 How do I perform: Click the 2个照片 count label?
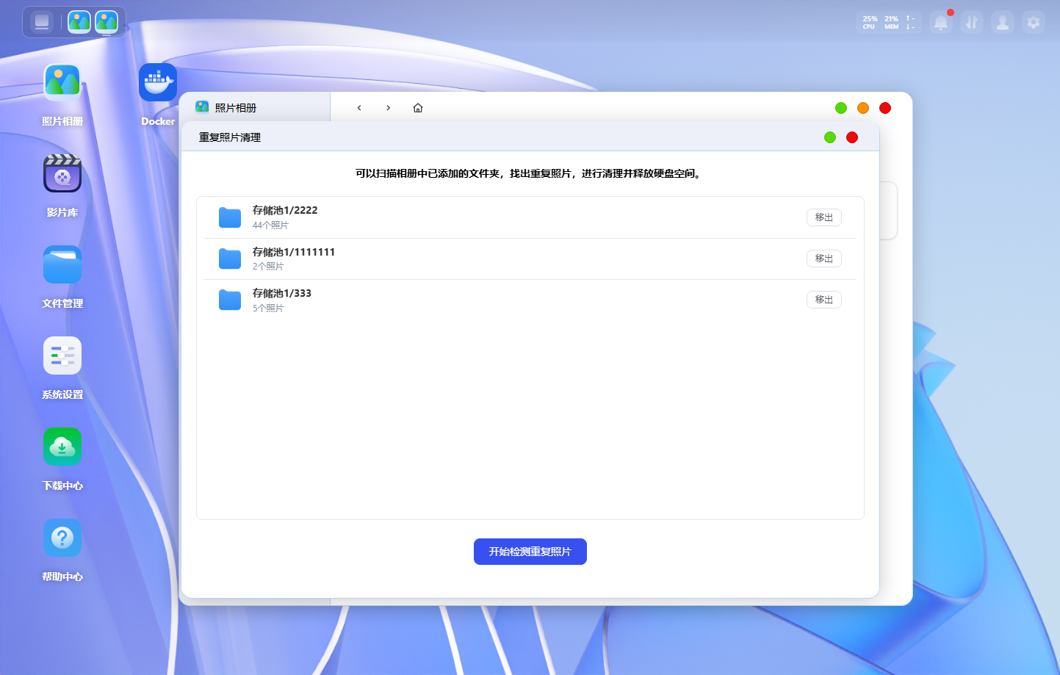[268, 267]
